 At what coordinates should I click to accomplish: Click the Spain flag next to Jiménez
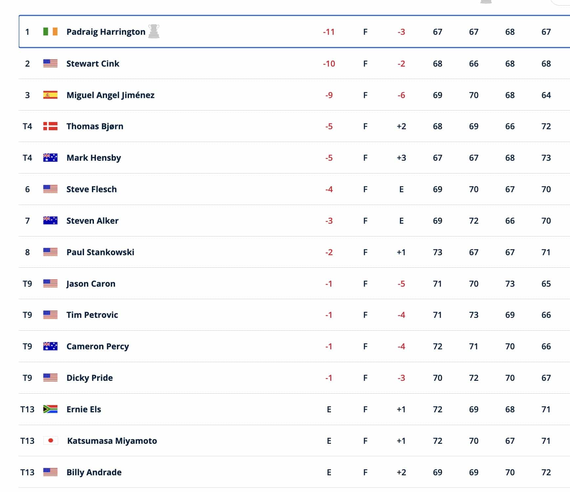tap(50, 95)
